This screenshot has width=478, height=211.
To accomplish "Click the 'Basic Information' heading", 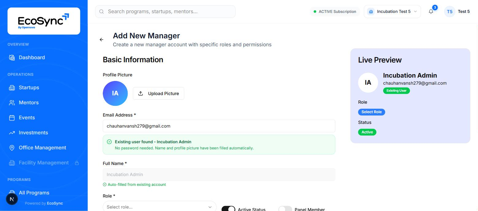I will 133,59.
